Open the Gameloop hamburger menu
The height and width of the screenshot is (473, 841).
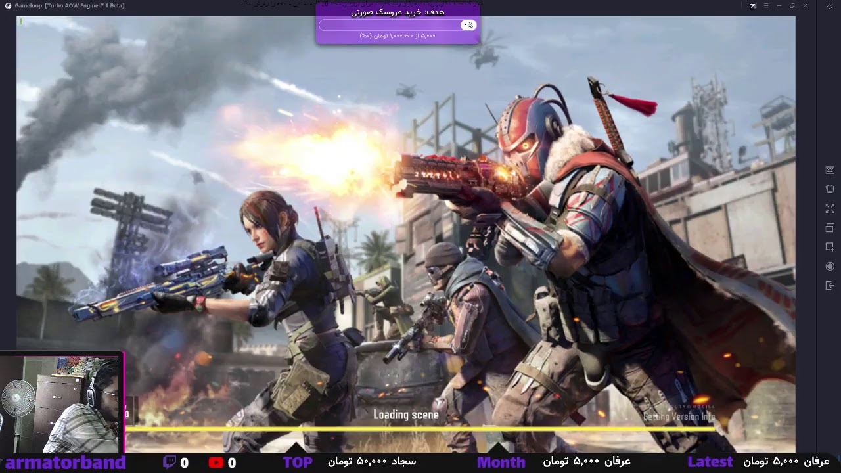[765, 6]
